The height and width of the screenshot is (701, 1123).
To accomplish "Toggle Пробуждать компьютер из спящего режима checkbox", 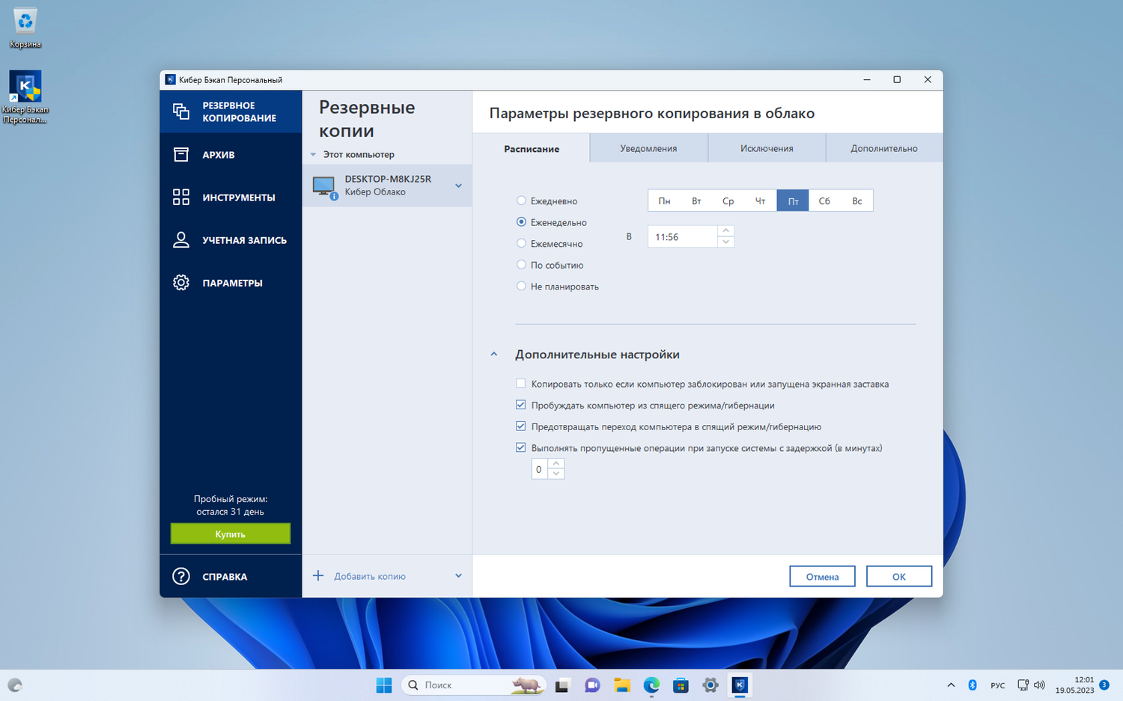I will click(x=521, y=405).
